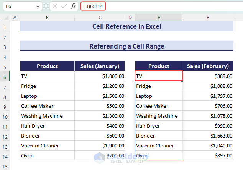Click the vertical dots handle beside Name Box

(46, 6)
